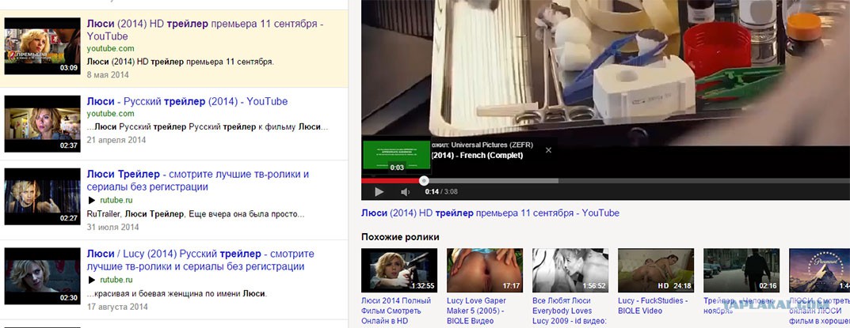Click the play button in the video player

379,191
